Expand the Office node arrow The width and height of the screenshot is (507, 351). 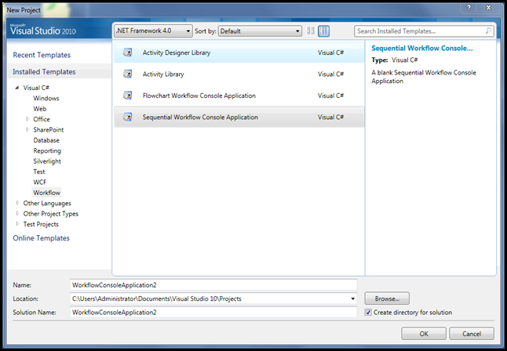(x=27, y=119)
